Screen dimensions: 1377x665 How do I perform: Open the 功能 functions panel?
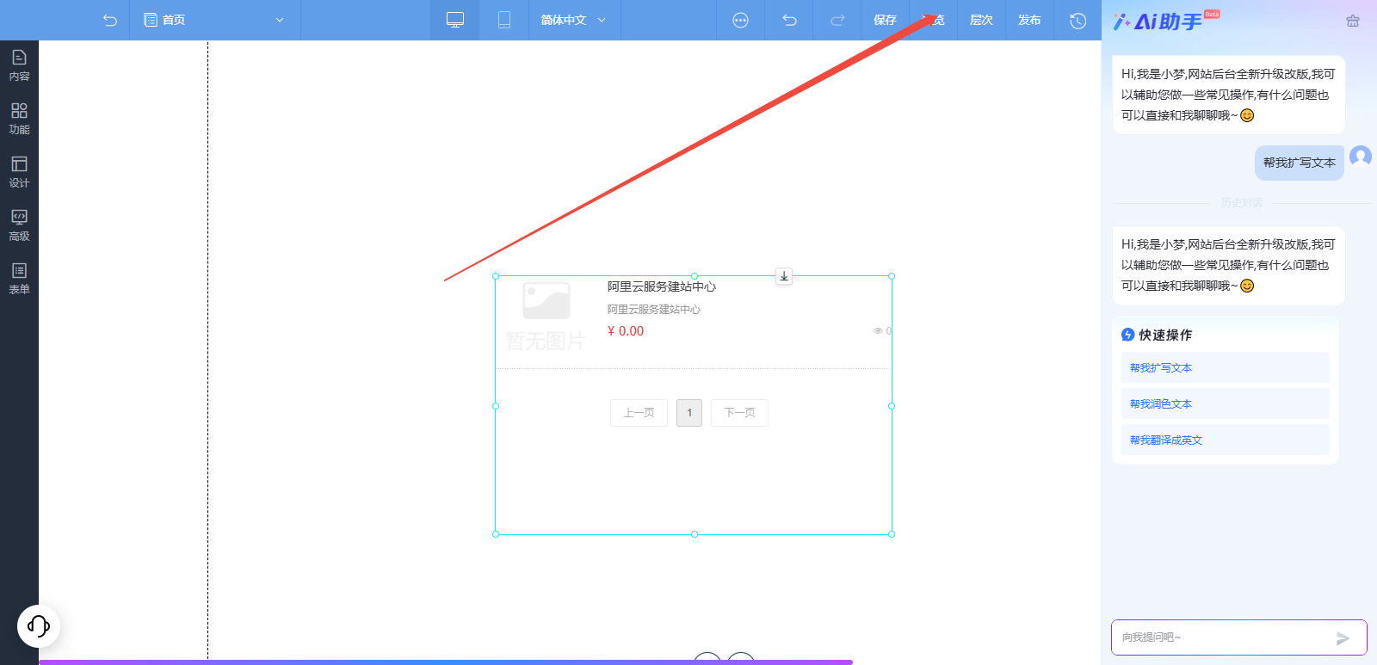point(19,119)
